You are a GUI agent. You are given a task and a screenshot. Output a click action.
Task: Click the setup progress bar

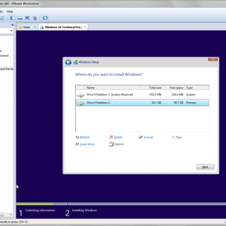[121, 204]
